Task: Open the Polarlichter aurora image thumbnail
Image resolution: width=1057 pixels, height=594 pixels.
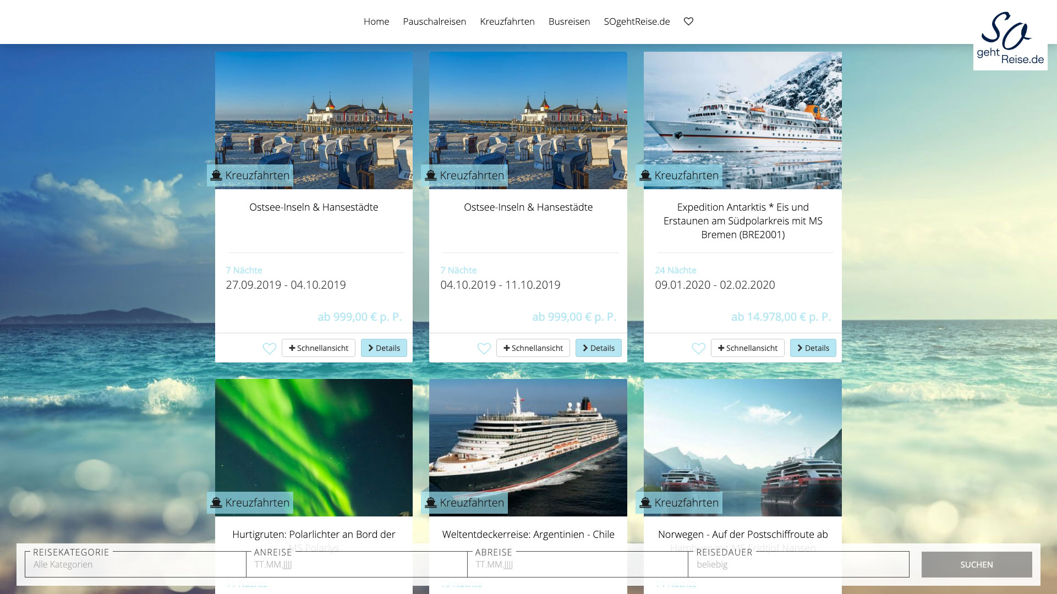Action: click(x=314, y=447)
